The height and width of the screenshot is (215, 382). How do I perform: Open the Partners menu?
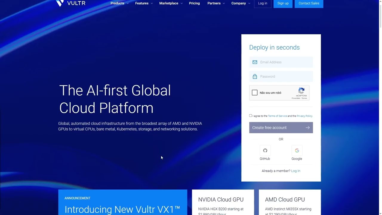pos(214,3)
